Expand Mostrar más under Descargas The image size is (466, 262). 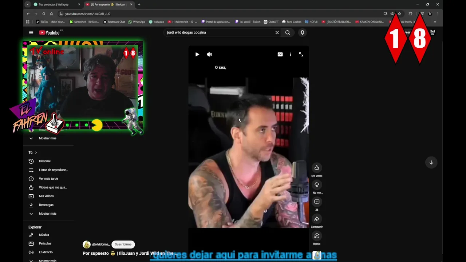[48, 214]
